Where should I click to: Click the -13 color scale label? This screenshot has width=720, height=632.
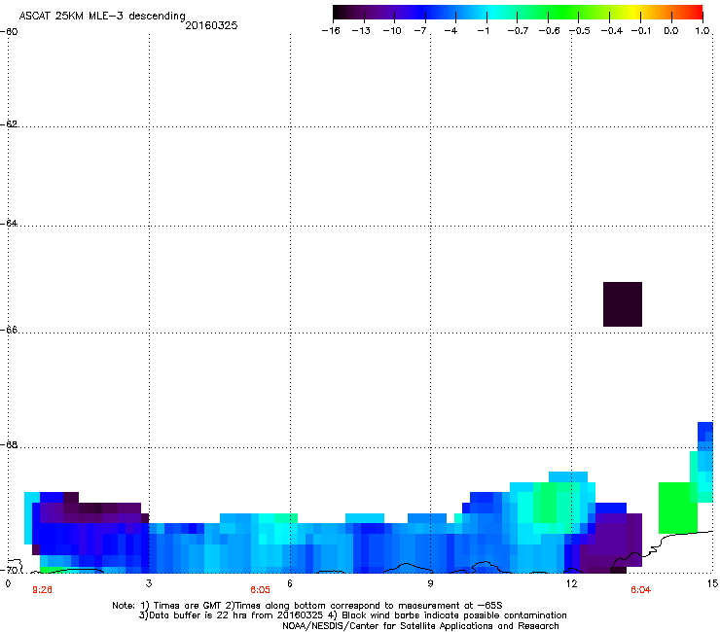361,31
